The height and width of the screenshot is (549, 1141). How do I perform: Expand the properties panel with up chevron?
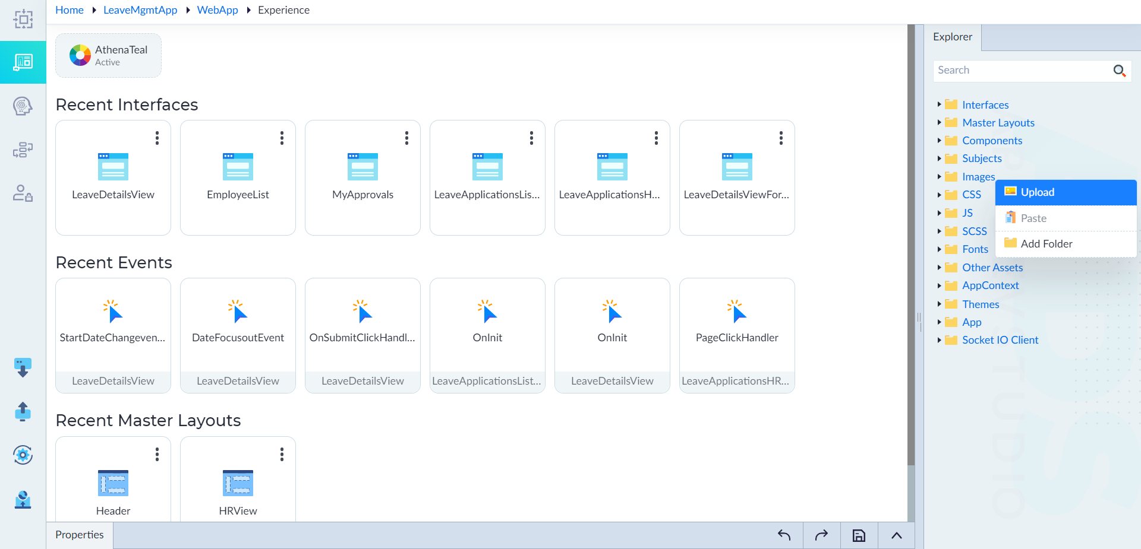[896, 535]
